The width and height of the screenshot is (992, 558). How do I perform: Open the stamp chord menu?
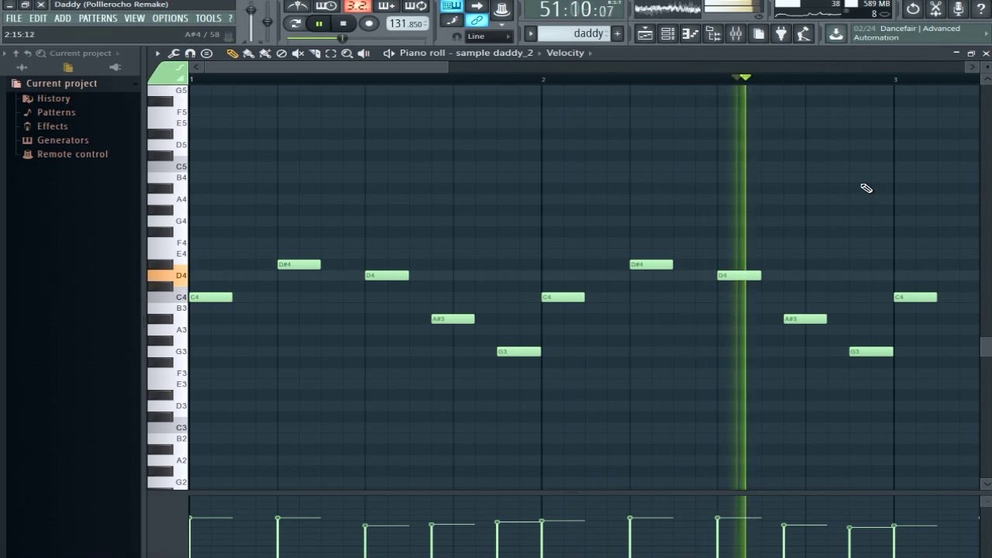click(206, 53)
